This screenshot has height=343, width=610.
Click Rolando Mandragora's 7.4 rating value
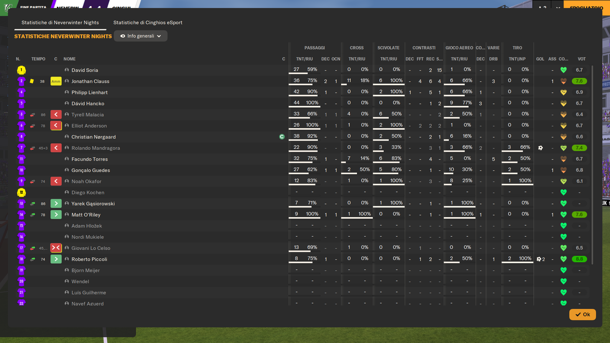coord(579,148)
